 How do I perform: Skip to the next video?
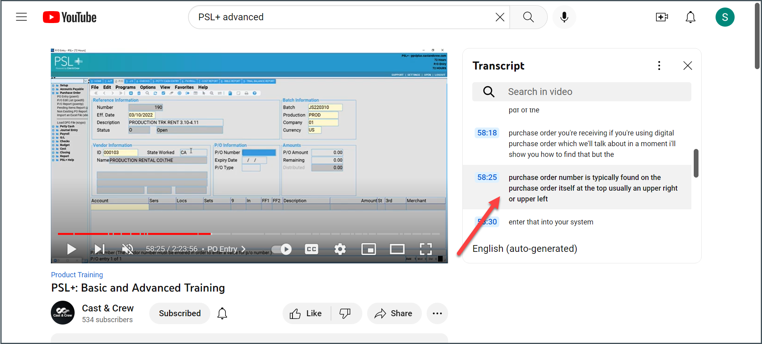point(99,249)
